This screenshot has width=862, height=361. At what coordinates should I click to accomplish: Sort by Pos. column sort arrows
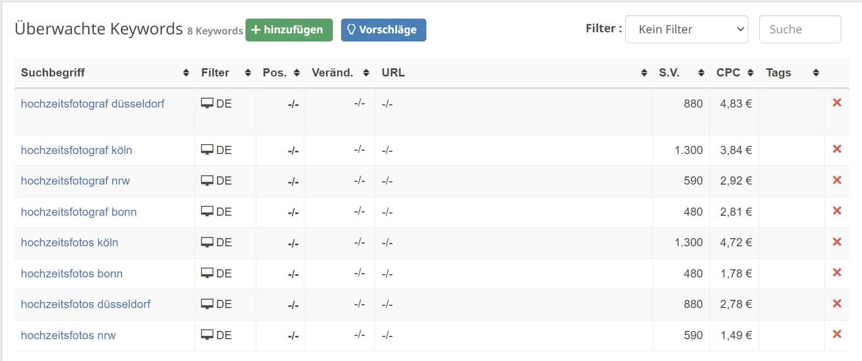(x=297, y=73)
